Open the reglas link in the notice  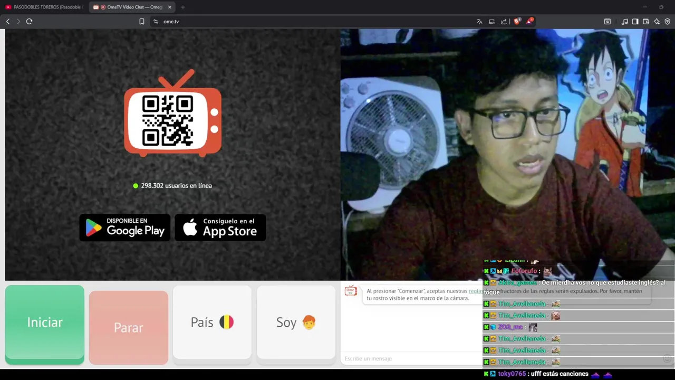click(476, 291)
